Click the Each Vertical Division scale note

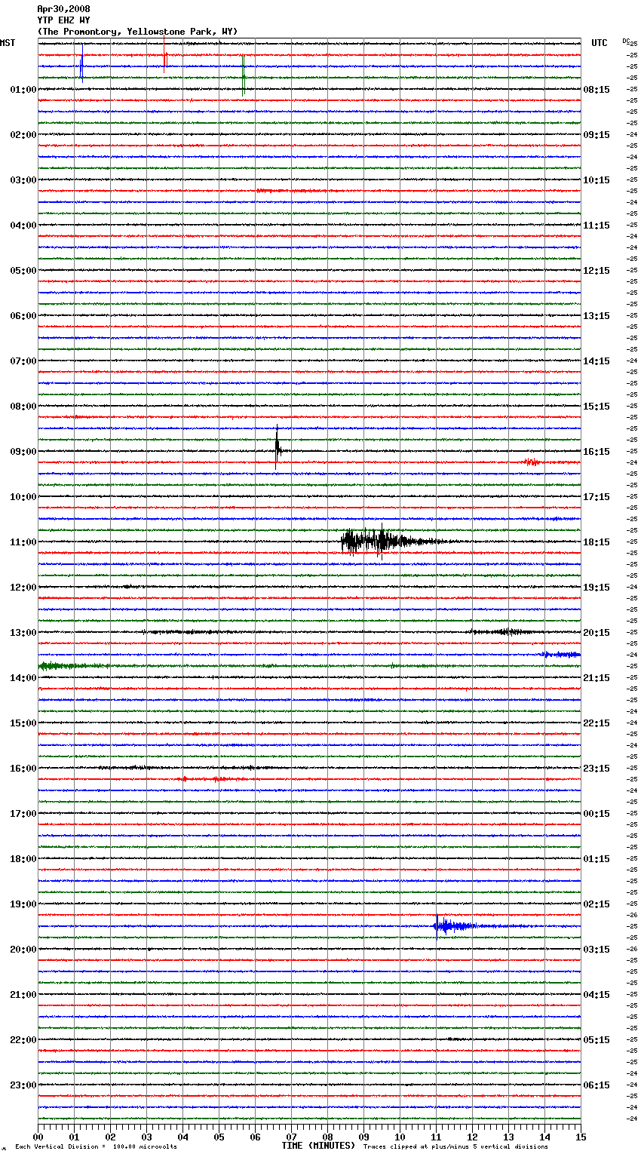tap(96, 1147)
